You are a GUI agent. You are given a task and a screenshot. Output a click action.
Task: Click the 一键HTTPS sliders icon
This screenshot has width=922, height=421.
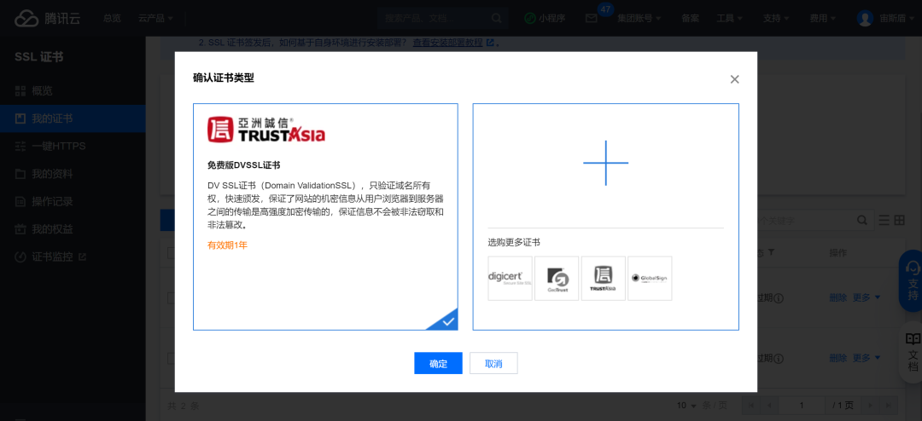tap(20, 147)
